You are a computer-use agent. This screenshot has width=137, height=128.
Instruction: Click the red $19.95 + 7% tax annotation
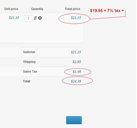point(107,11)
